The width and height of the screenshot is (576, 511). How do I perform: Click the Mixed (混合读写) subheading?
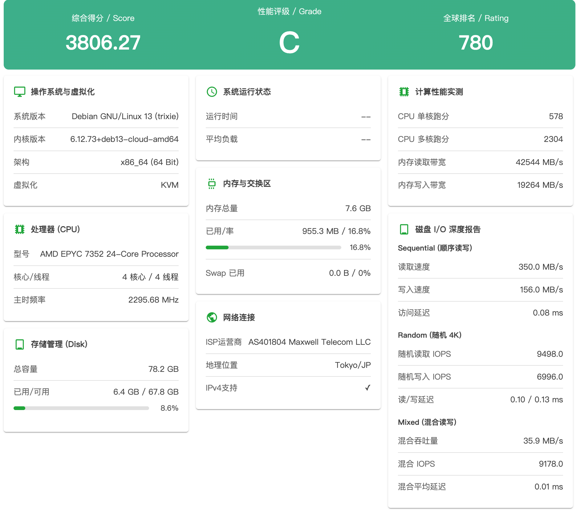coord(427,422)
